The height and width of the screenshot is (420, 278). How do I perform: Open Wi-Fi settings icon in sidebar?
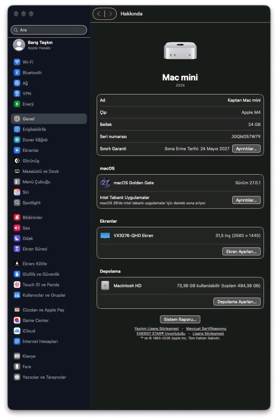(x=17, y=62)
